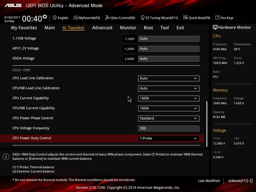This screenshot has height=192, width=256.
Task: Expand CPU Power Phase Control dropdown
Action: (x=169, y=118)
